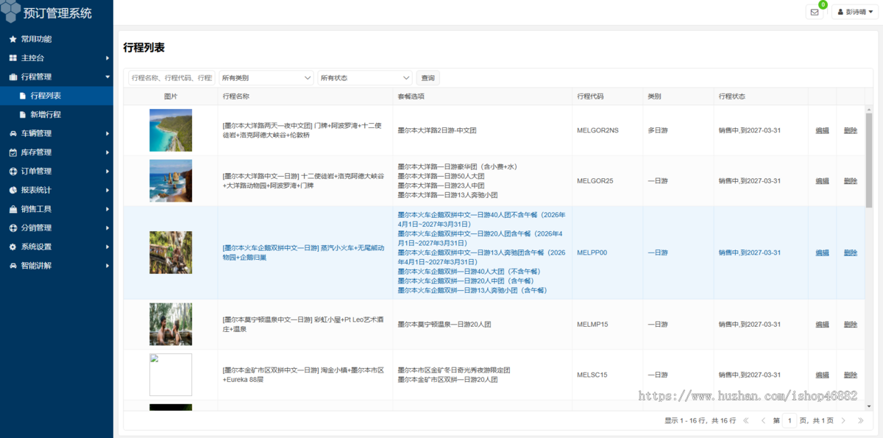Expand 报表统计 menu arrow

pos(107,190)
